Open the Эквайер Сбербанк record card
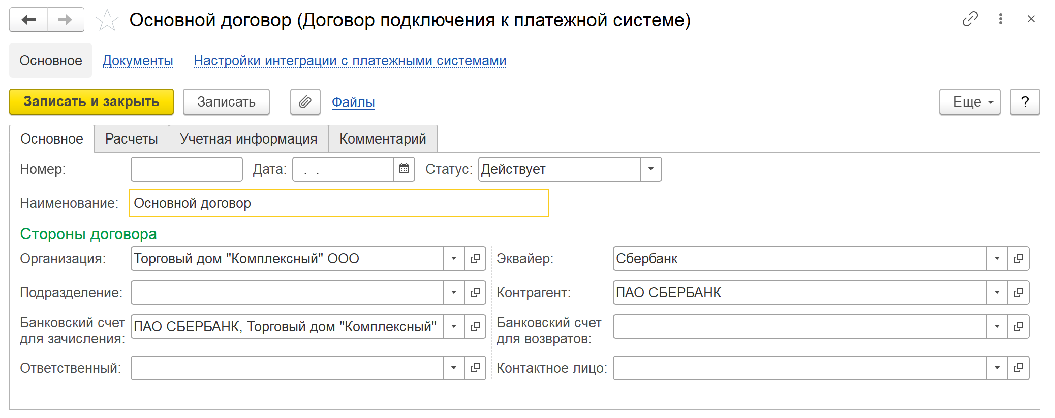 (1018, 259)
